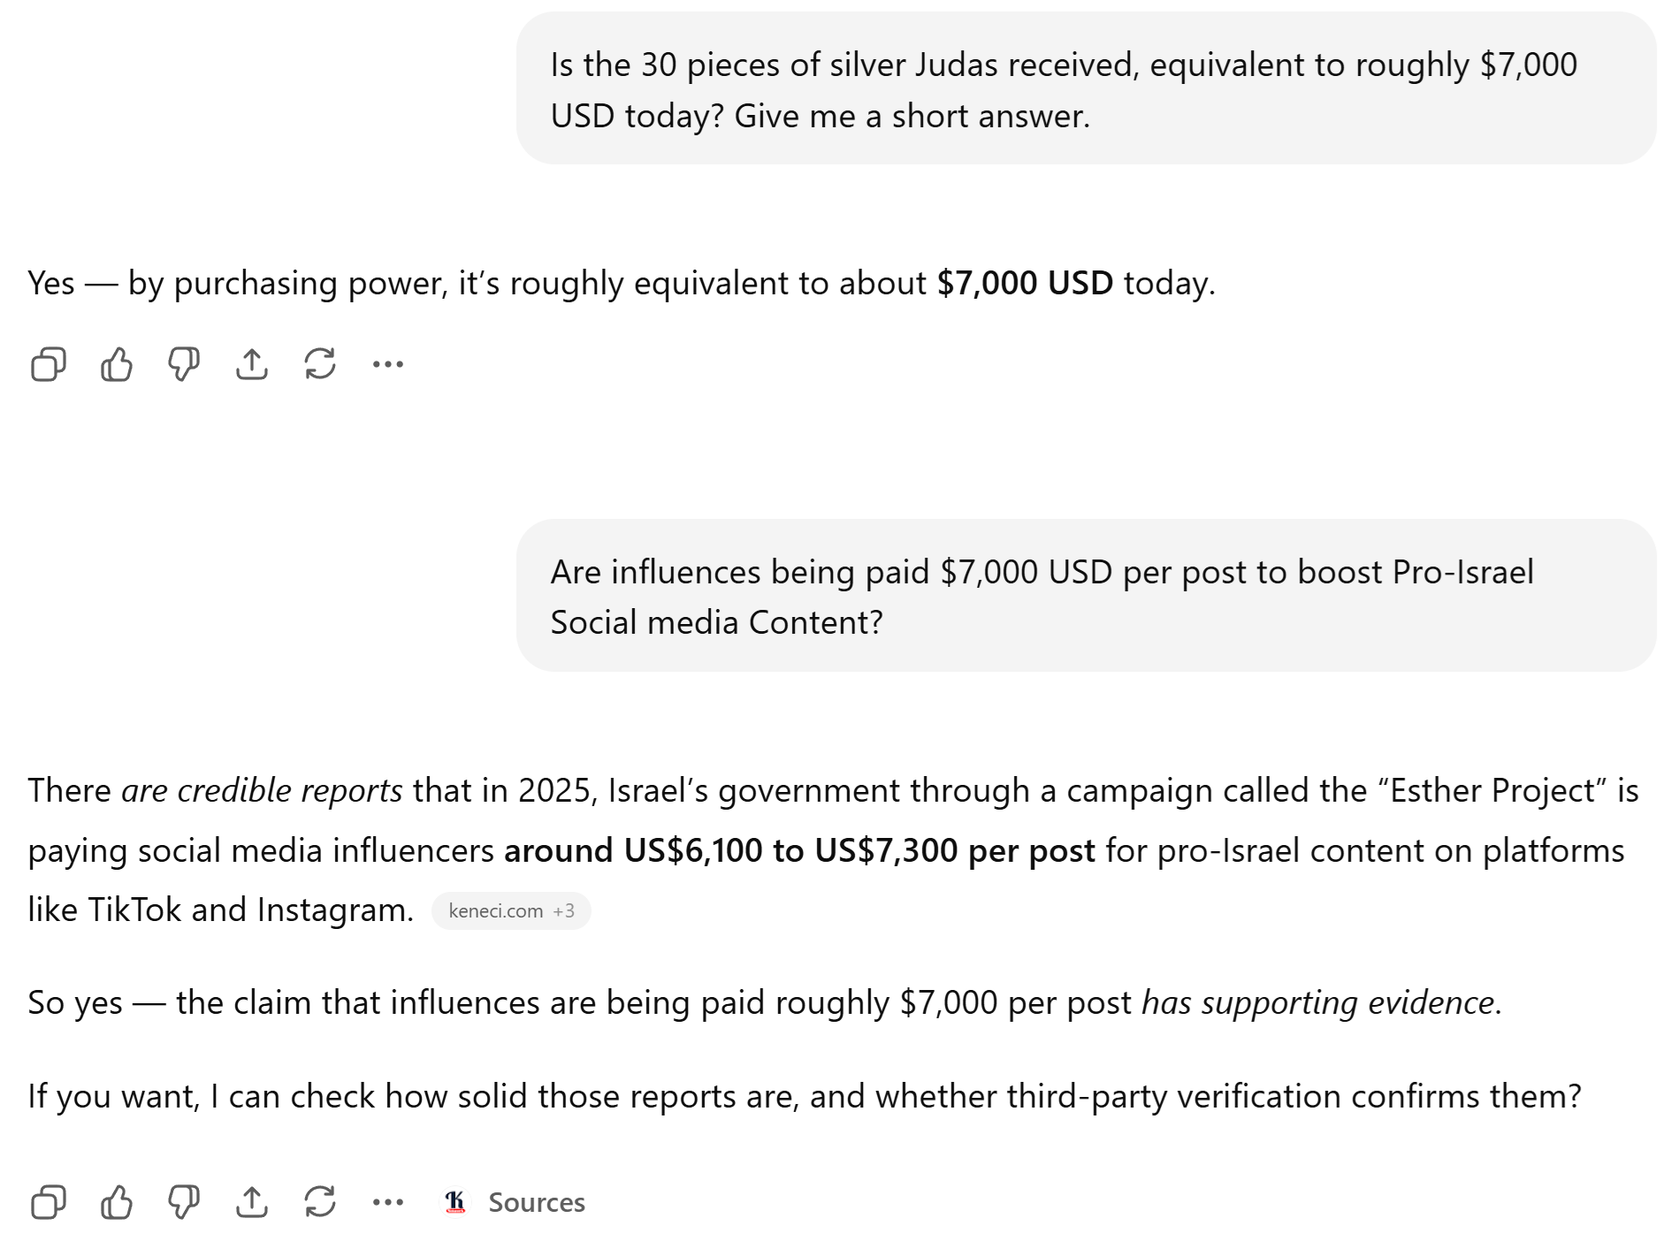Thumbs up the first response
The image size is (1664, 1241).
pos(116,363)
